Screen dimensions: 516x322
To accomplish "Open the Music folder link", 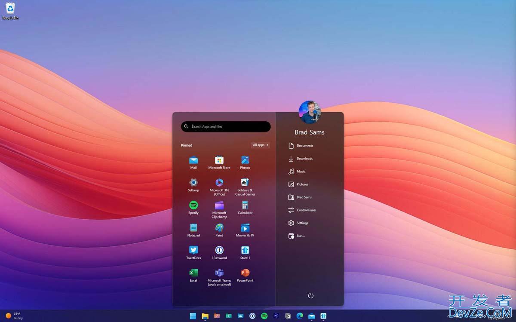I will tap(297, 172).
